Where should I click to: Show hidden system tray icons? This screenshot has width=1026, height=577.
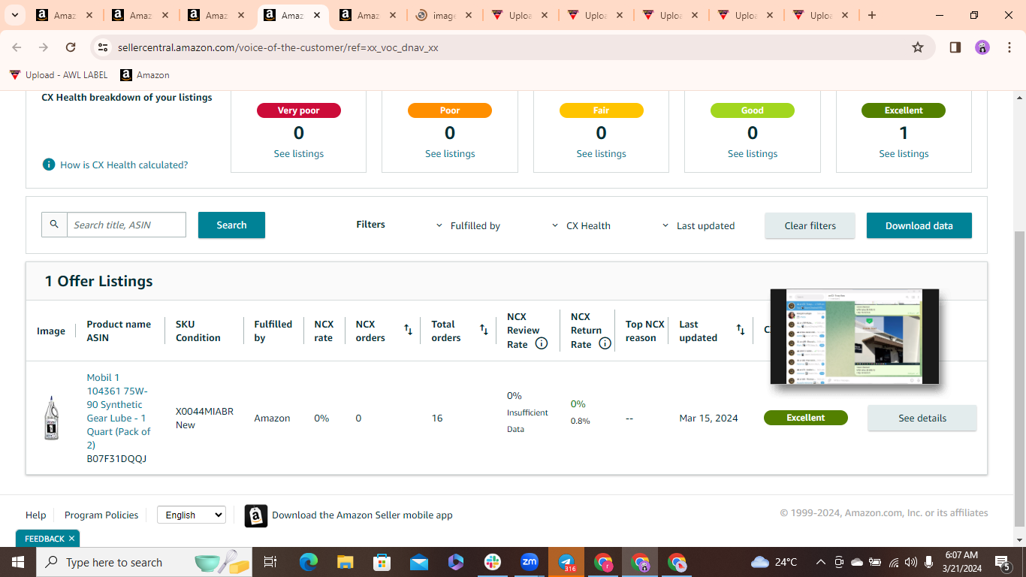820,562
